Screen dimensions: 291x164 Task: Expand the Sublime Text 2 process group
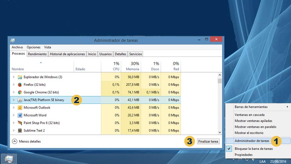[14, 130]
